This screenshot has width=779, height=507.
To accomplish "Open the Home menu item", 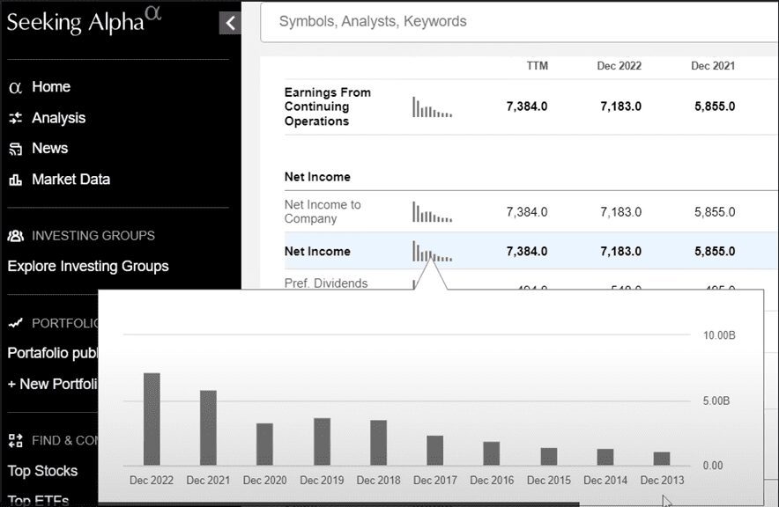I will coord(51,87).
